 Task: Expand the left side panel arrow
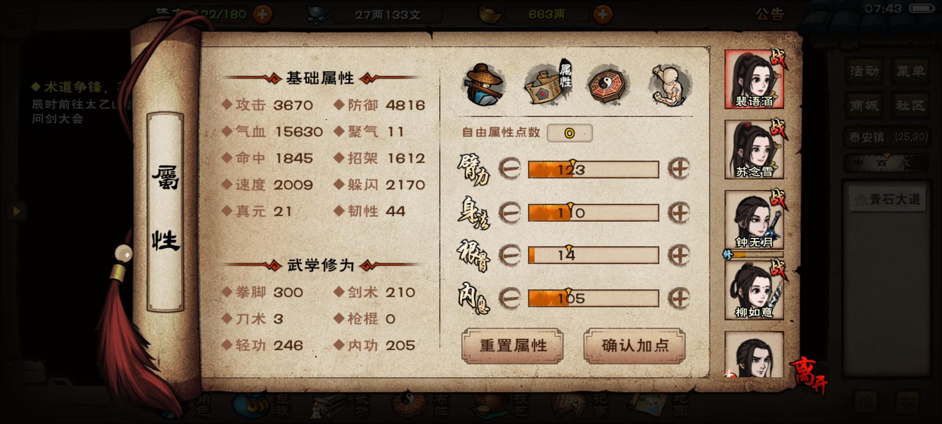pyautogui.click(x=16, y=212)
